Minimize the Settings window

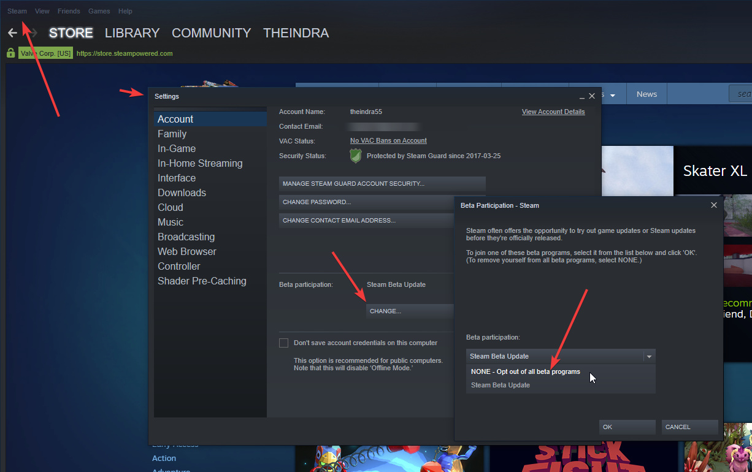pos(581,97)
